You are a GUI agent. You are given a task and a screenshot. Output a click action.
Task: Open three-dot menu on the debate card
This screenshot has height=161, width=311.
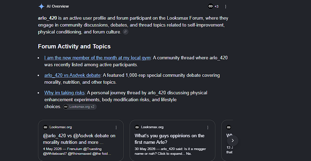[116, 127]
